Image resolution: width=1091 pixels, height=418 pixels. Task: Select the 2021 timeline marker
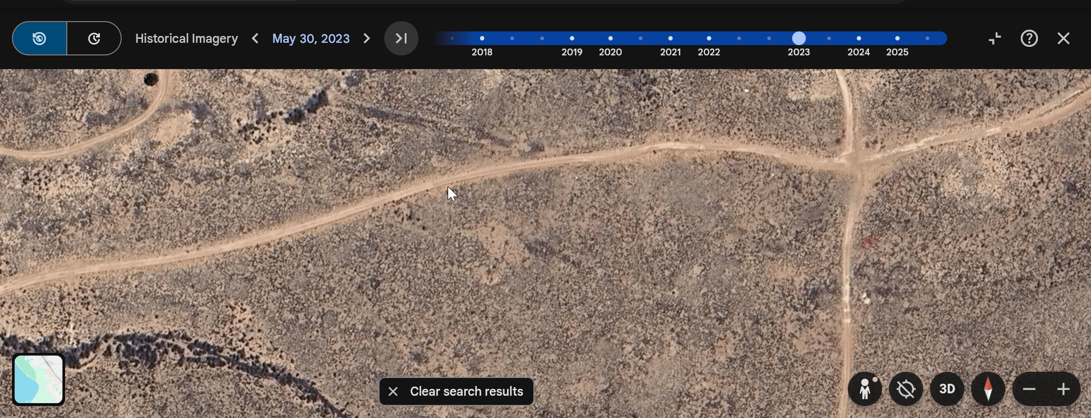670,38
